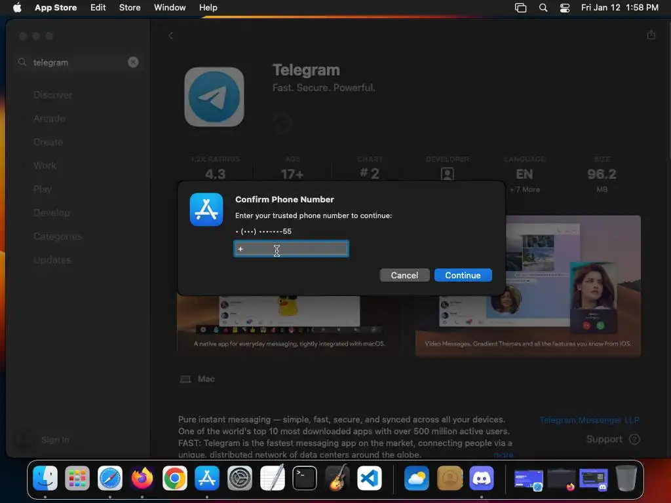Open minimized Safari window in the Dock
The height and width of the screenshot is (503, 671).
[x=529, y=479]
